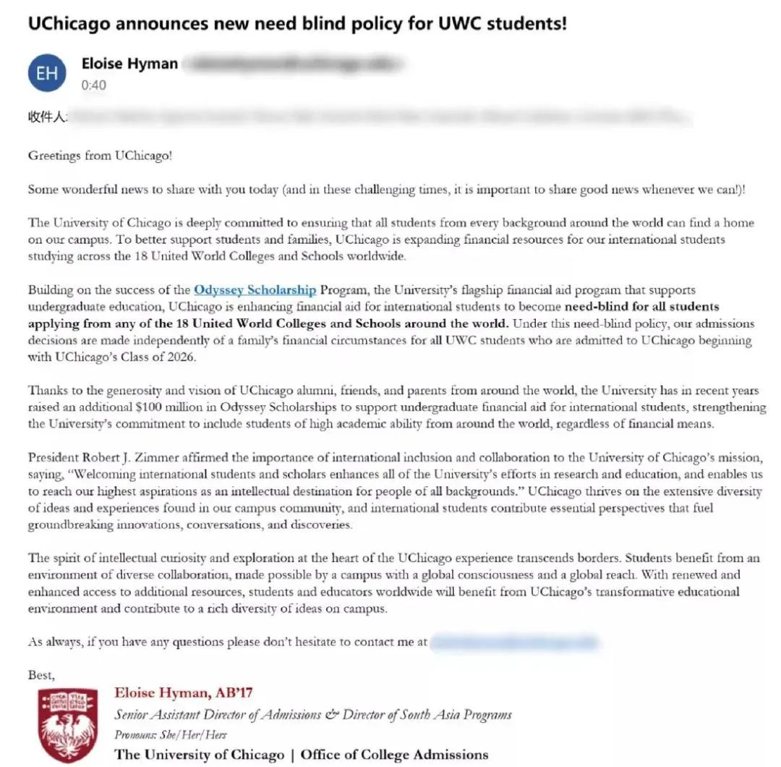Image resolution: width=781 pixels, height=767 pixels.
Task: Click the EH sender avatar circle
Action: coord(47,73)
